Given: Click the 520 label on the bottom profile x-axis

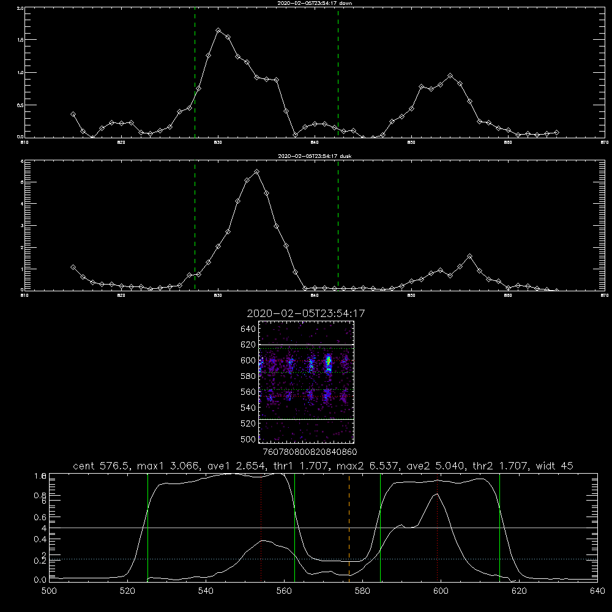Looking at the screenshot, I should 127,591.
